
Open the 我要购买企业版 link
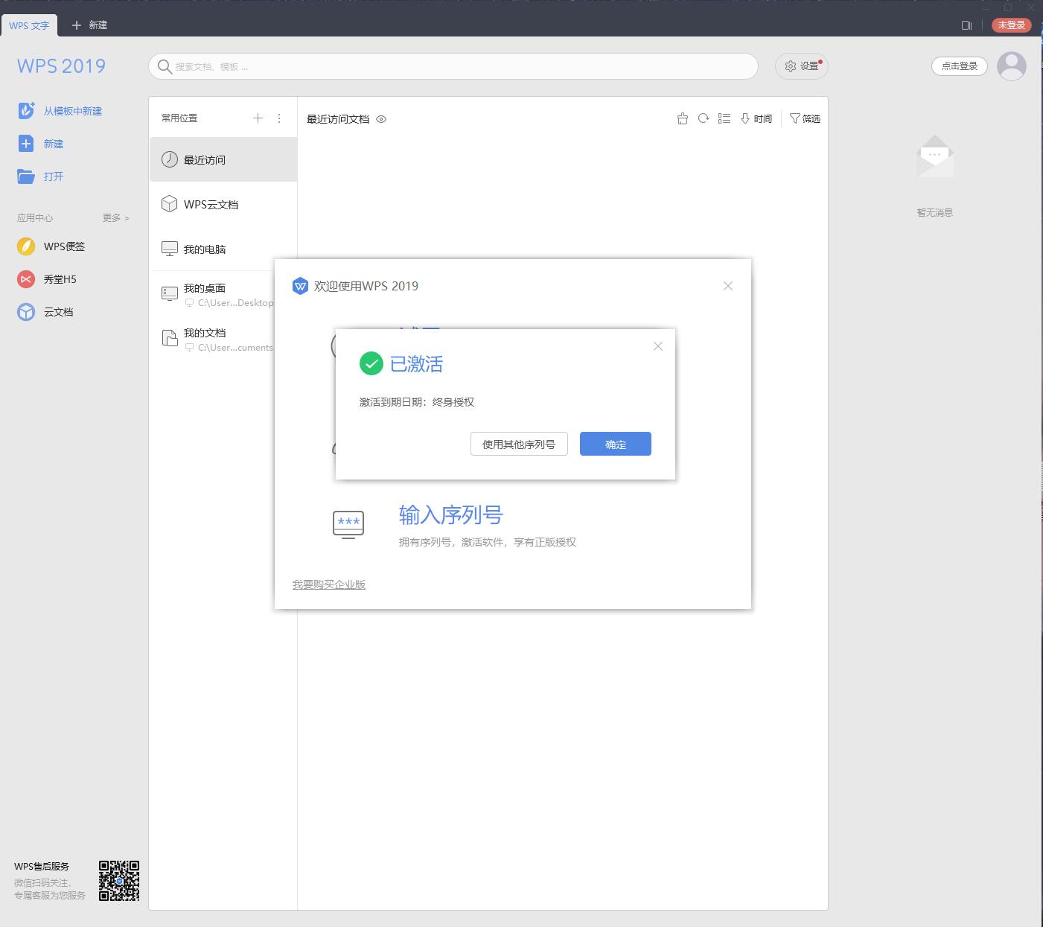[328, 584]
